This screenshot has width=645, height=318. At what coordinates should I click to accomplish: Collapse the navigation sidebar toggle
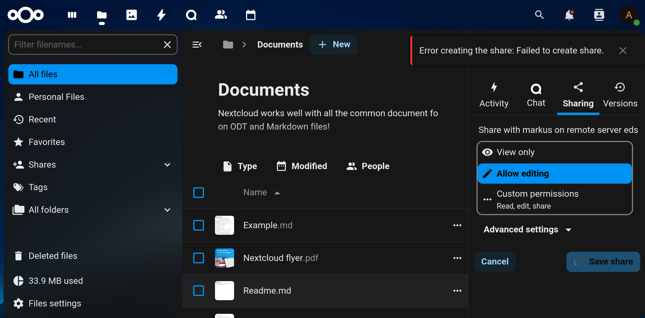[x=197, y=45]
